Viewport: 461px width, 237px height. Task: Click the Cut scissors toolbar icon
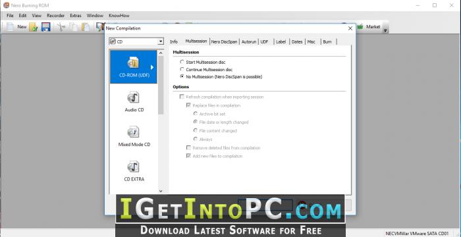tap(61, 27)
